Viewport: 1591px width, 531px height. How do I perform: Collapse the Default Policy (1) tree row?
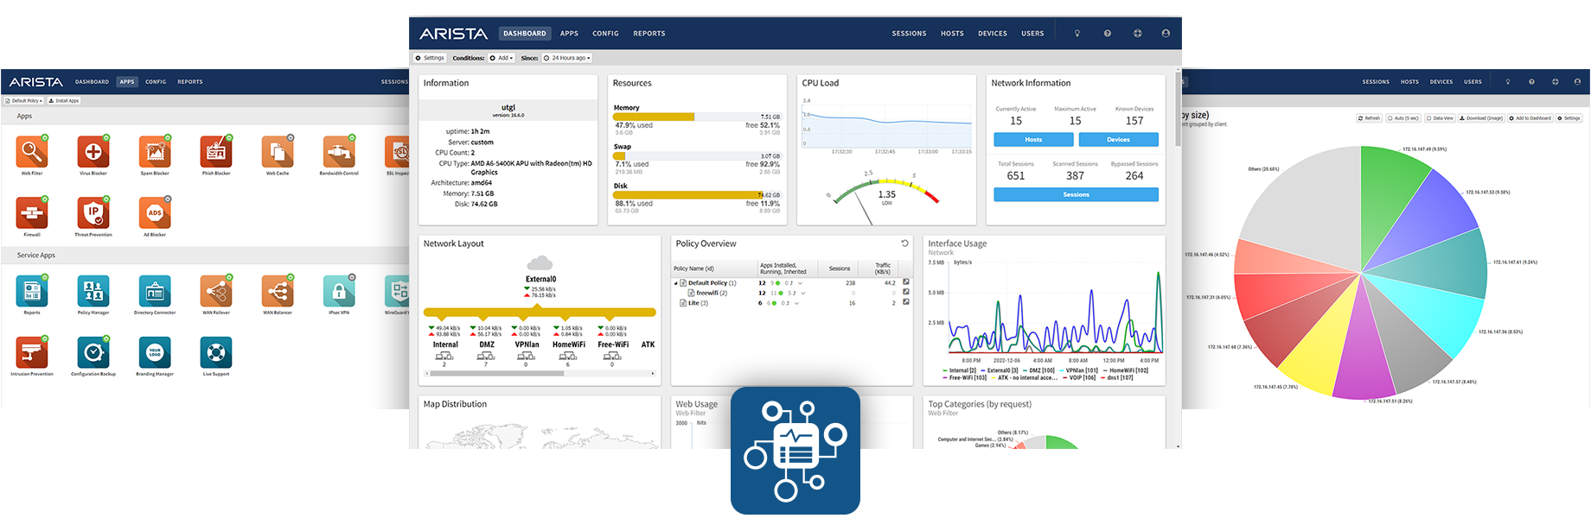[676, 283]
